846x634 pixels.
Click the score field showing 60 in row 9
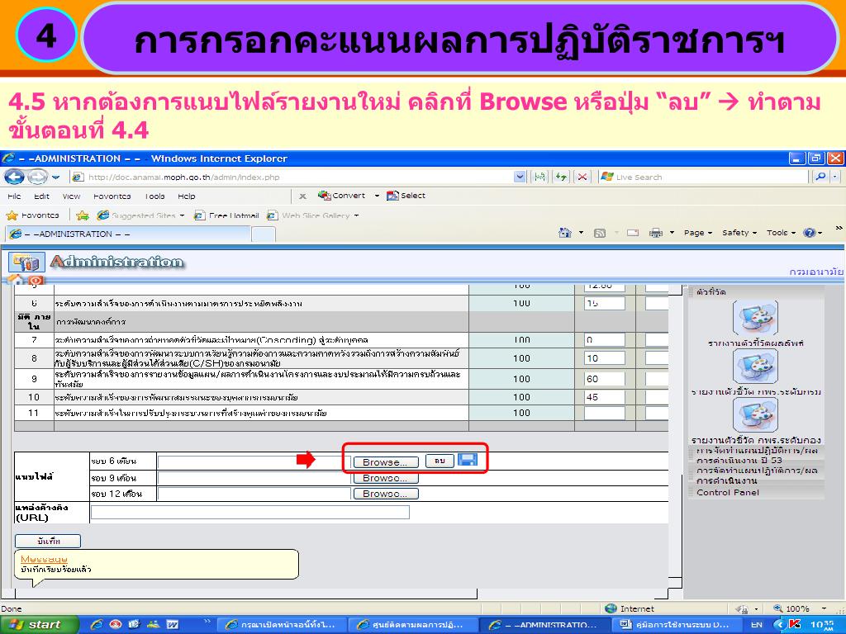point(604,379)
